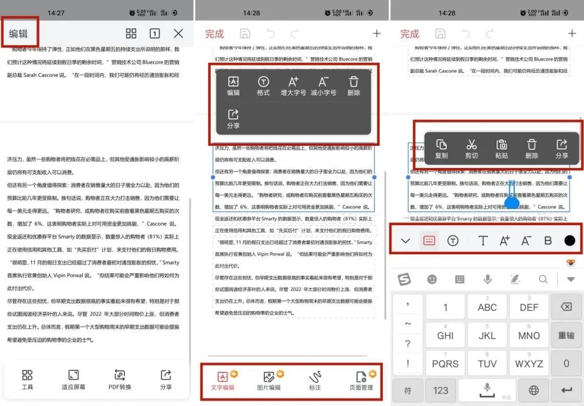This screenshot has height=406, width=584.
Task: Save icon in the middle screen toolbar
Action: (245, 33)
